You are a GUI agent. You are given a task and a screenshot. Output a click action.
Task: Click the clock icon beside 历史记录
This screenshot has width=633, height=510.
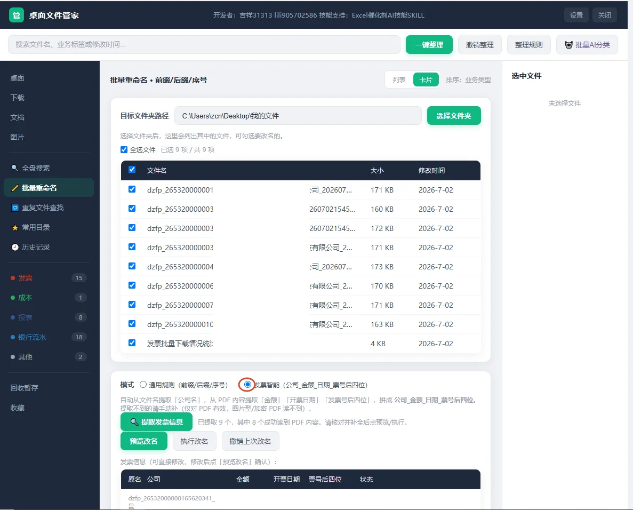pos(15,247)
